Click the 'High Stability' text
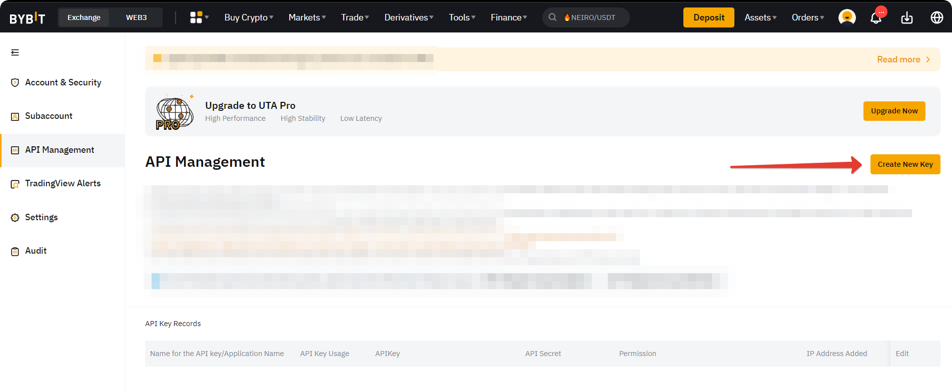The width and height of the screenshot is (952, 392). coord(303,118)
